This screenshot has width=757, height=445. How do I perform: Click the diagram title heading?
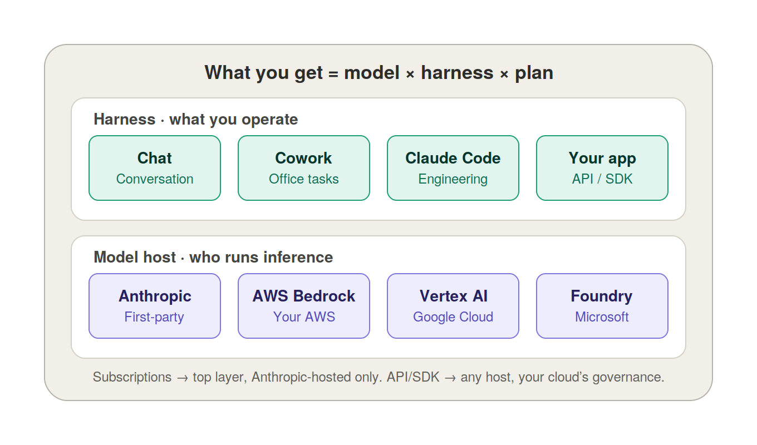point(378,73)
